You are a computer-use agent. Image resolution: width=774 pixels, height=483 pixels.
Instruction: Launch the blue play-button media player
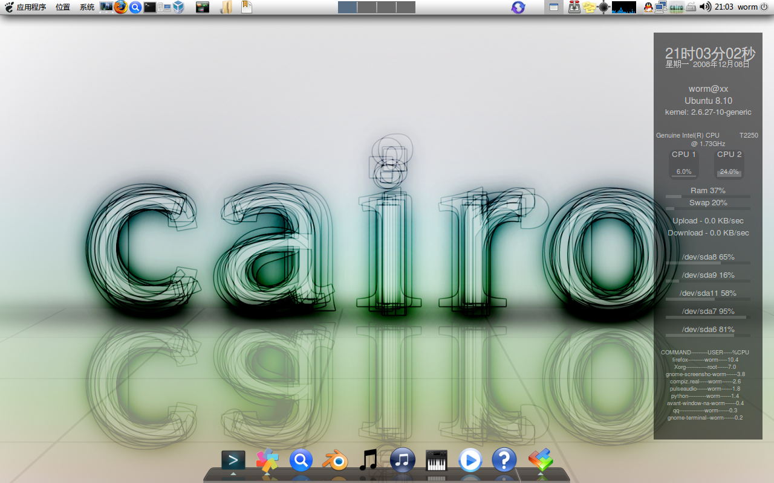pos(470,461)
